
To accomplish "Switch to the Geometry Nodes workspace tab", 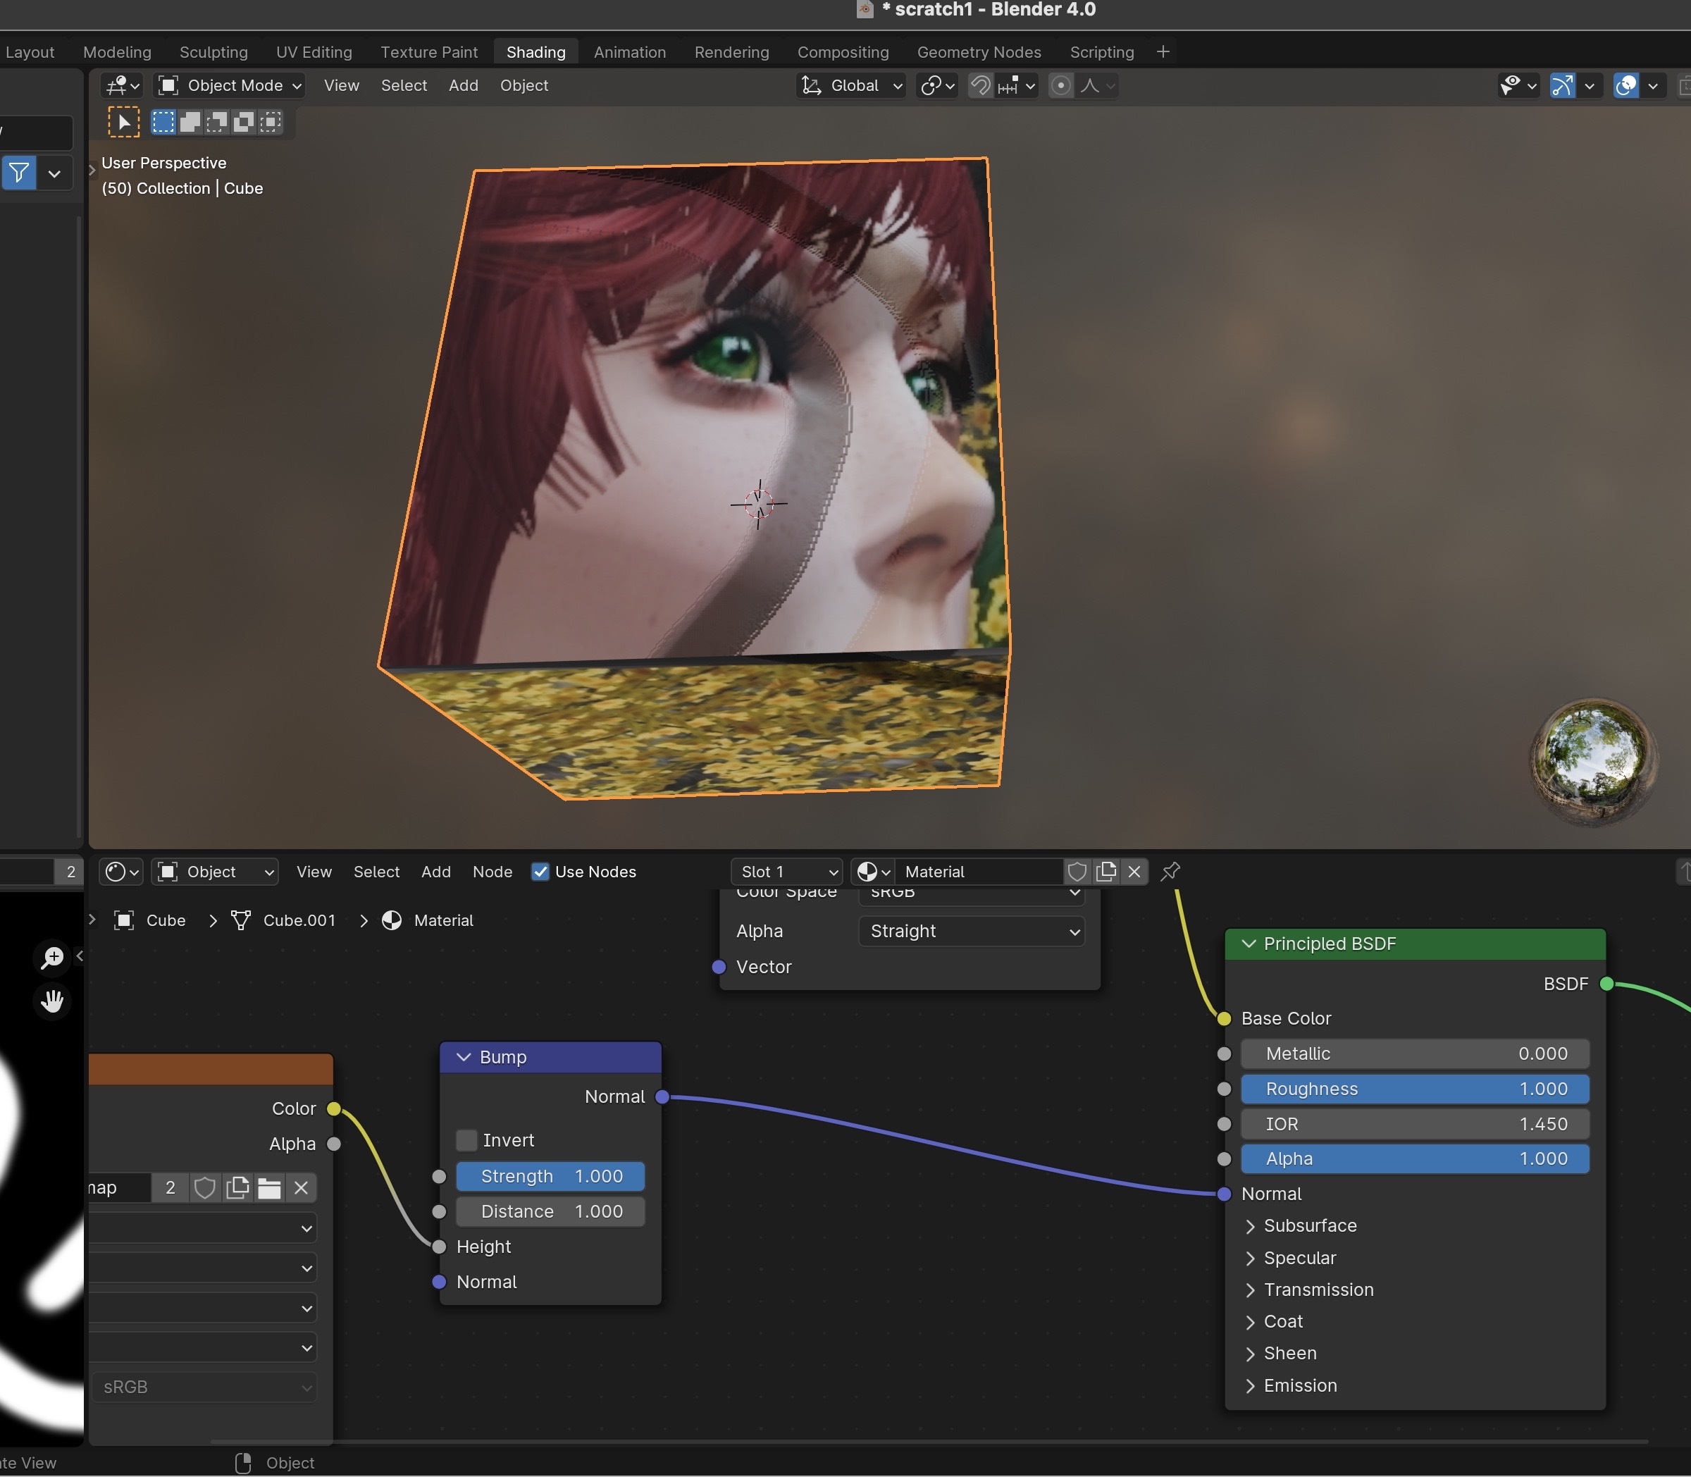I will click(x=979, y=52).
